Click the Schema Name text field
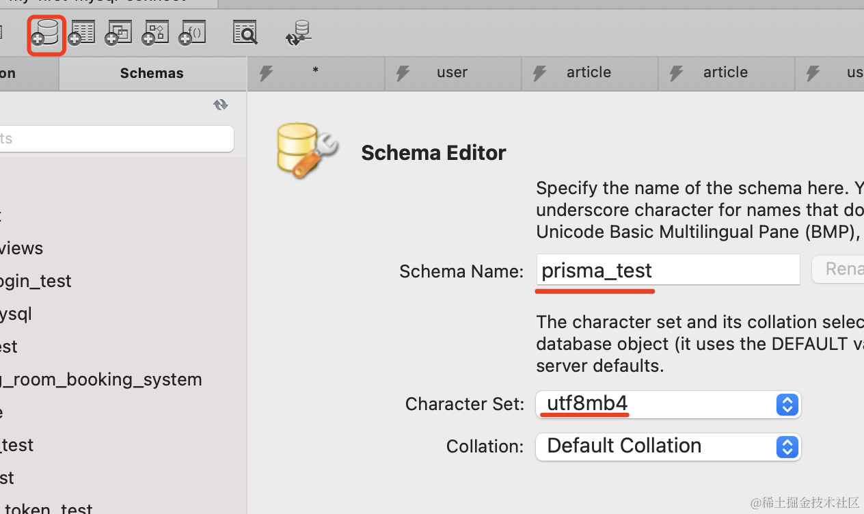Screen dimensions: 864x514 668,270
